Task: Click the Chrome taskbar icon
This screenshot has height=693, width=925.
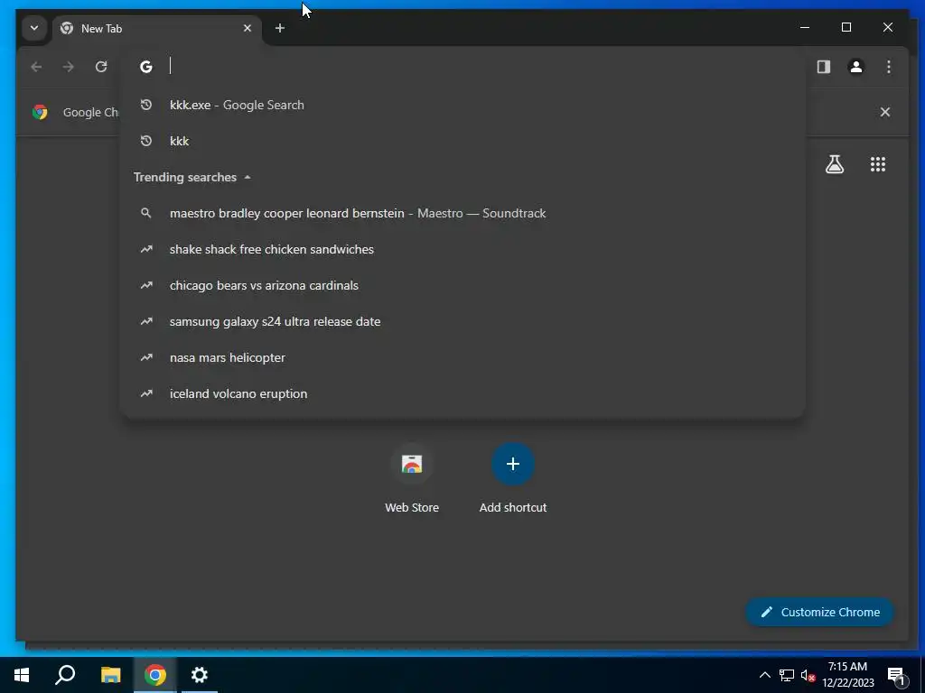Action: click(155, 675)
